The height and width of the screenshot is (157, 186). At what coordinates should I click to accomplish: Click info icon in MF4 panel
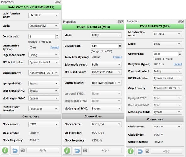pyautogui.click(x=131, y=151)
